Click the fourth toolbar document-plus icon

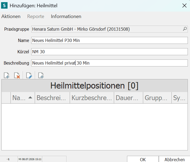pyautogui.click(x=41, y=76)
